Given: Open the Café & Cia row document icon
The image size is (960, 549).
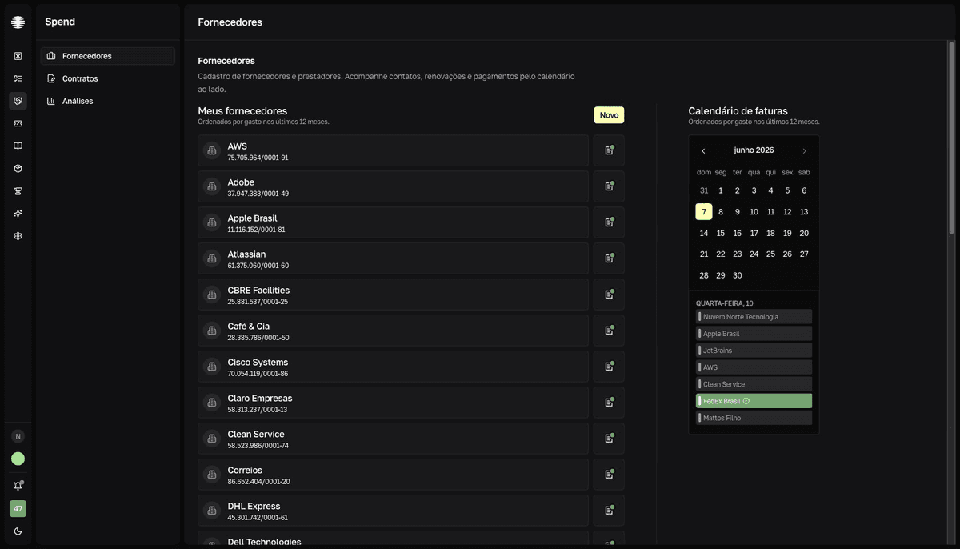Looking at the screenshot, I should pos(609,331).
